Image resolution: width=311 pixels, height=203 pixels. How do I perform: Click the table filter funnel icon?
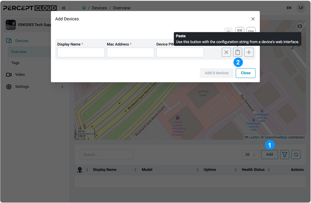pos(284,155)
